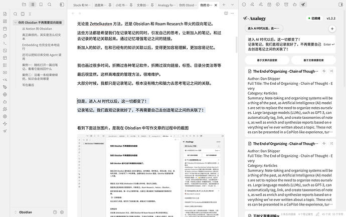Click the shuffle icon on first result card
The height and width of the screenshot is (217, 346).
coord(331,71)
